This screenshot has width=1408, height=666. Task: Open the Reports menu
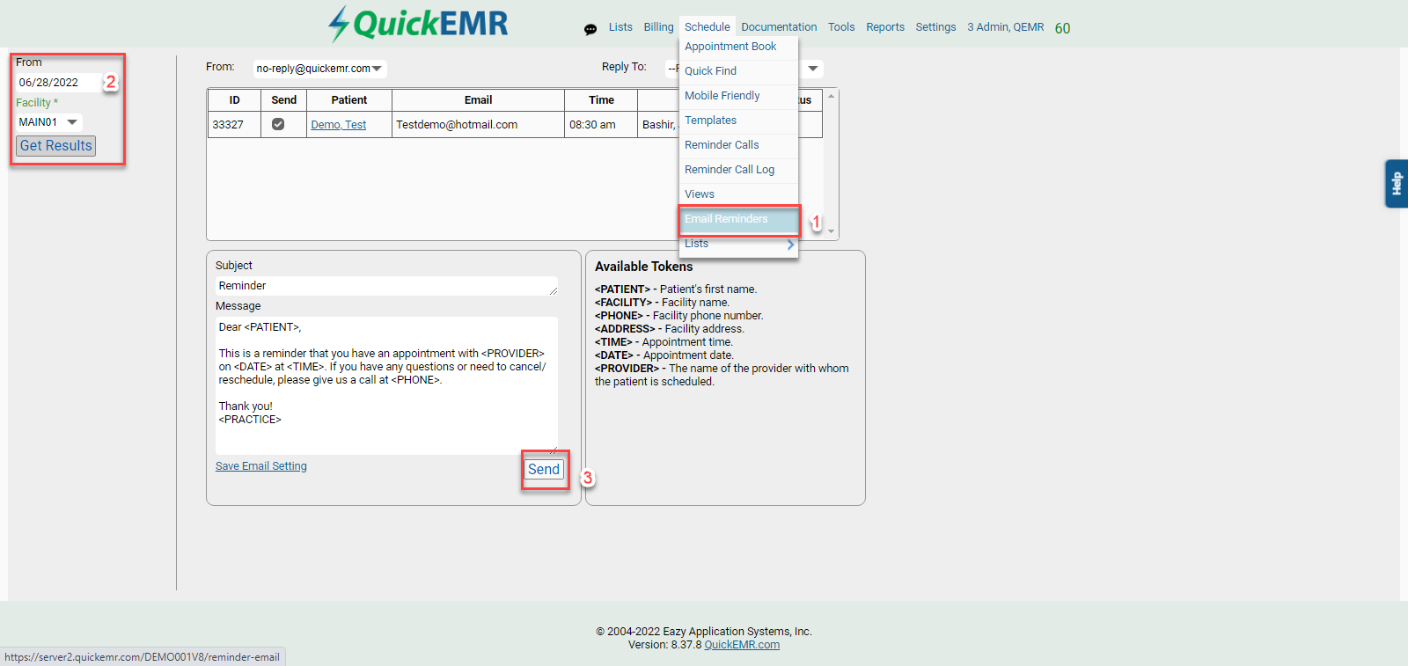click(885, 27)
